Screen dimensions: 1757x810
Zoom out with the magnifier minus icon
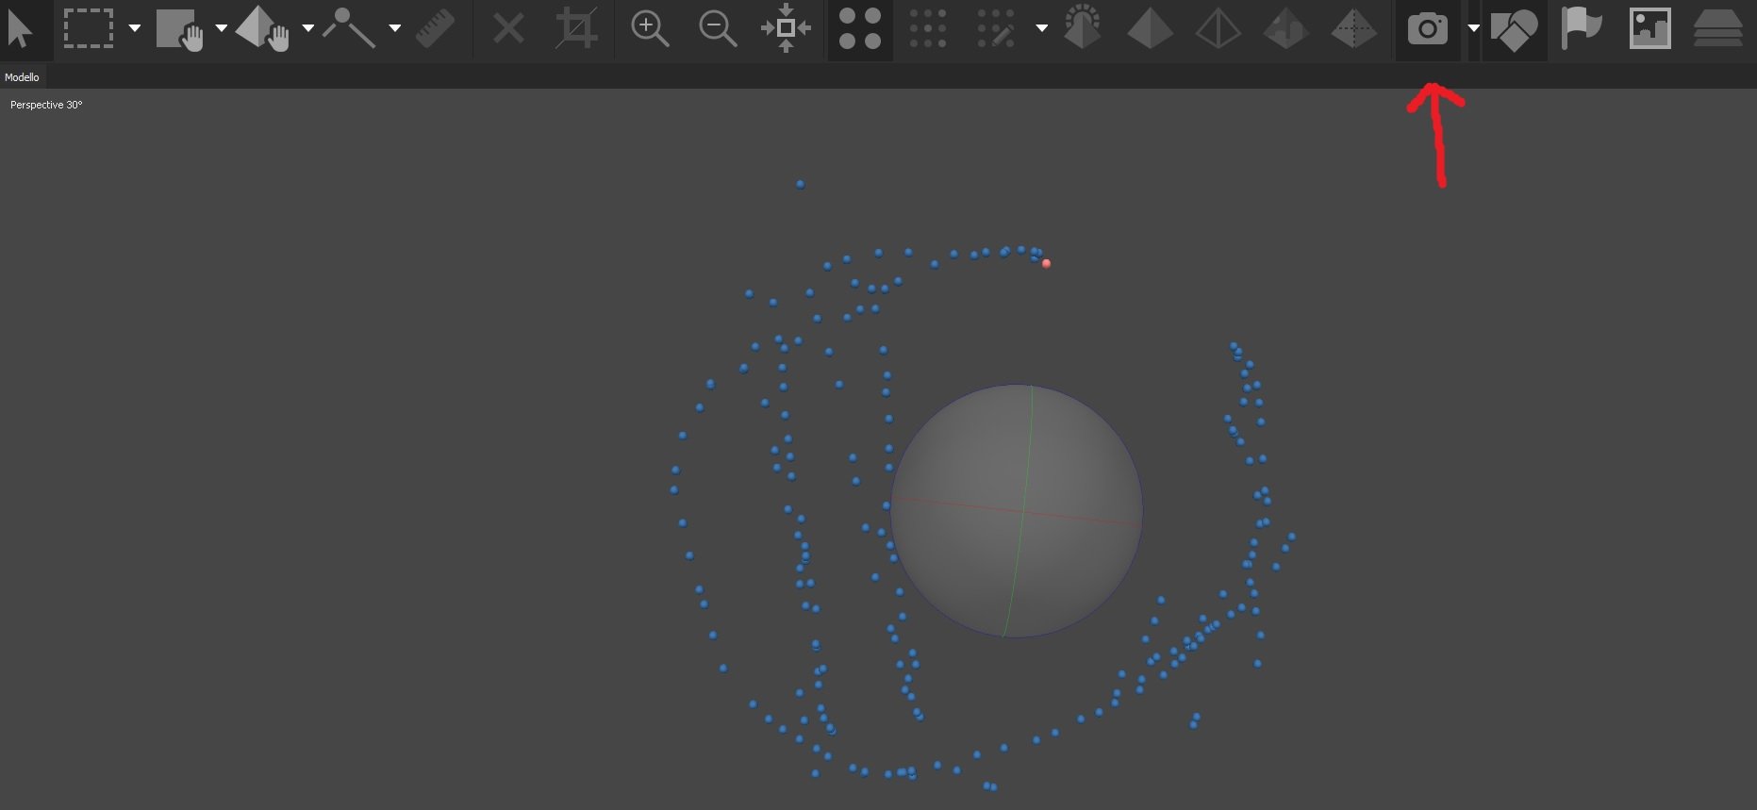click(x=718, y=28)
